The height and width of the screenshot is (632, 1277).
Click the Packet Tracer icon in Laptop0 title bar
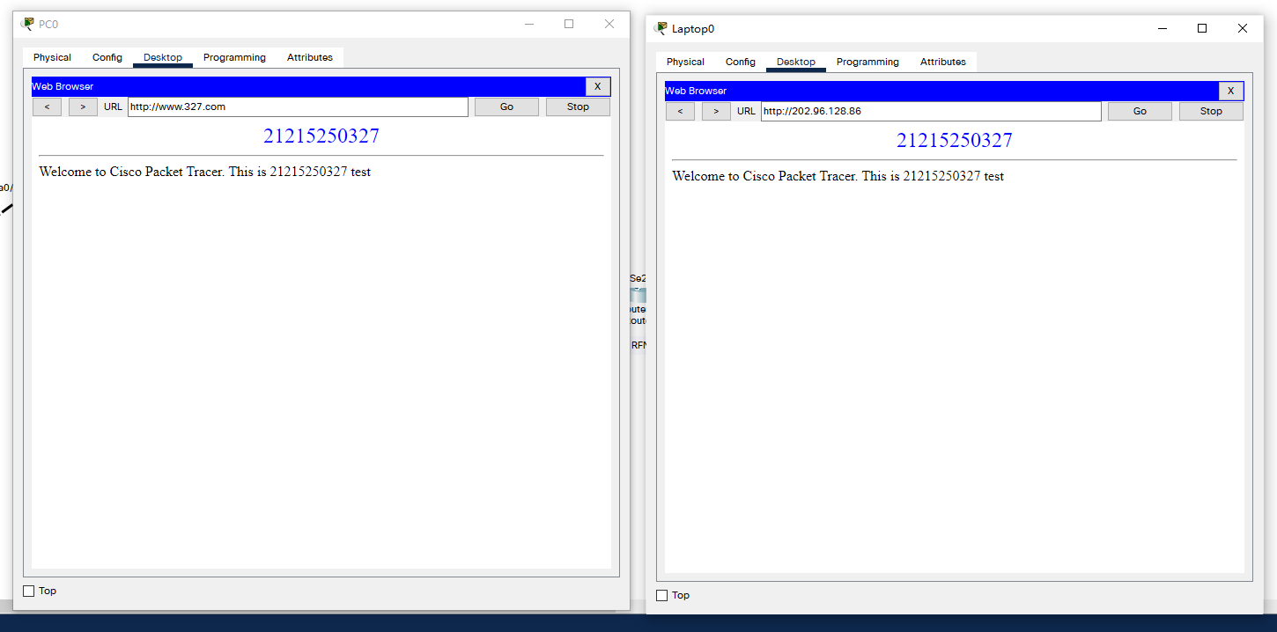coord(661,28)
